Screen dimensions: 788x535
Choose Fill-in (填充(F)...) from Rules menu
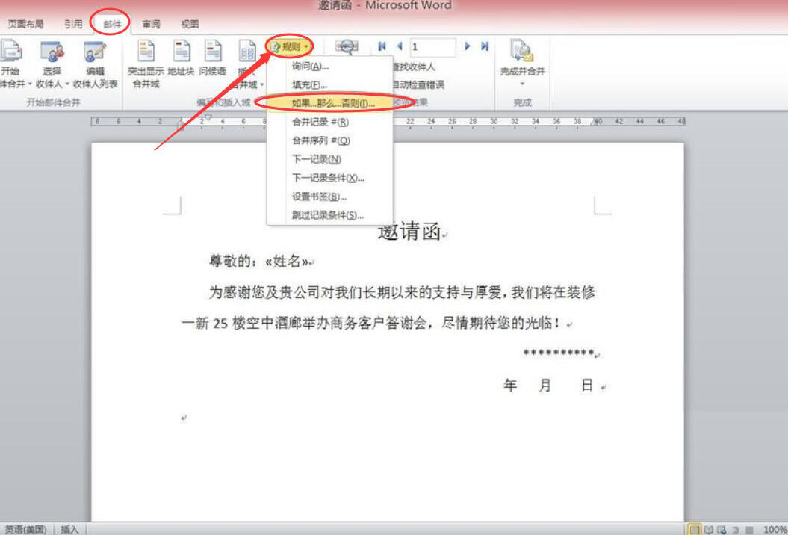[x=329, y=85]
